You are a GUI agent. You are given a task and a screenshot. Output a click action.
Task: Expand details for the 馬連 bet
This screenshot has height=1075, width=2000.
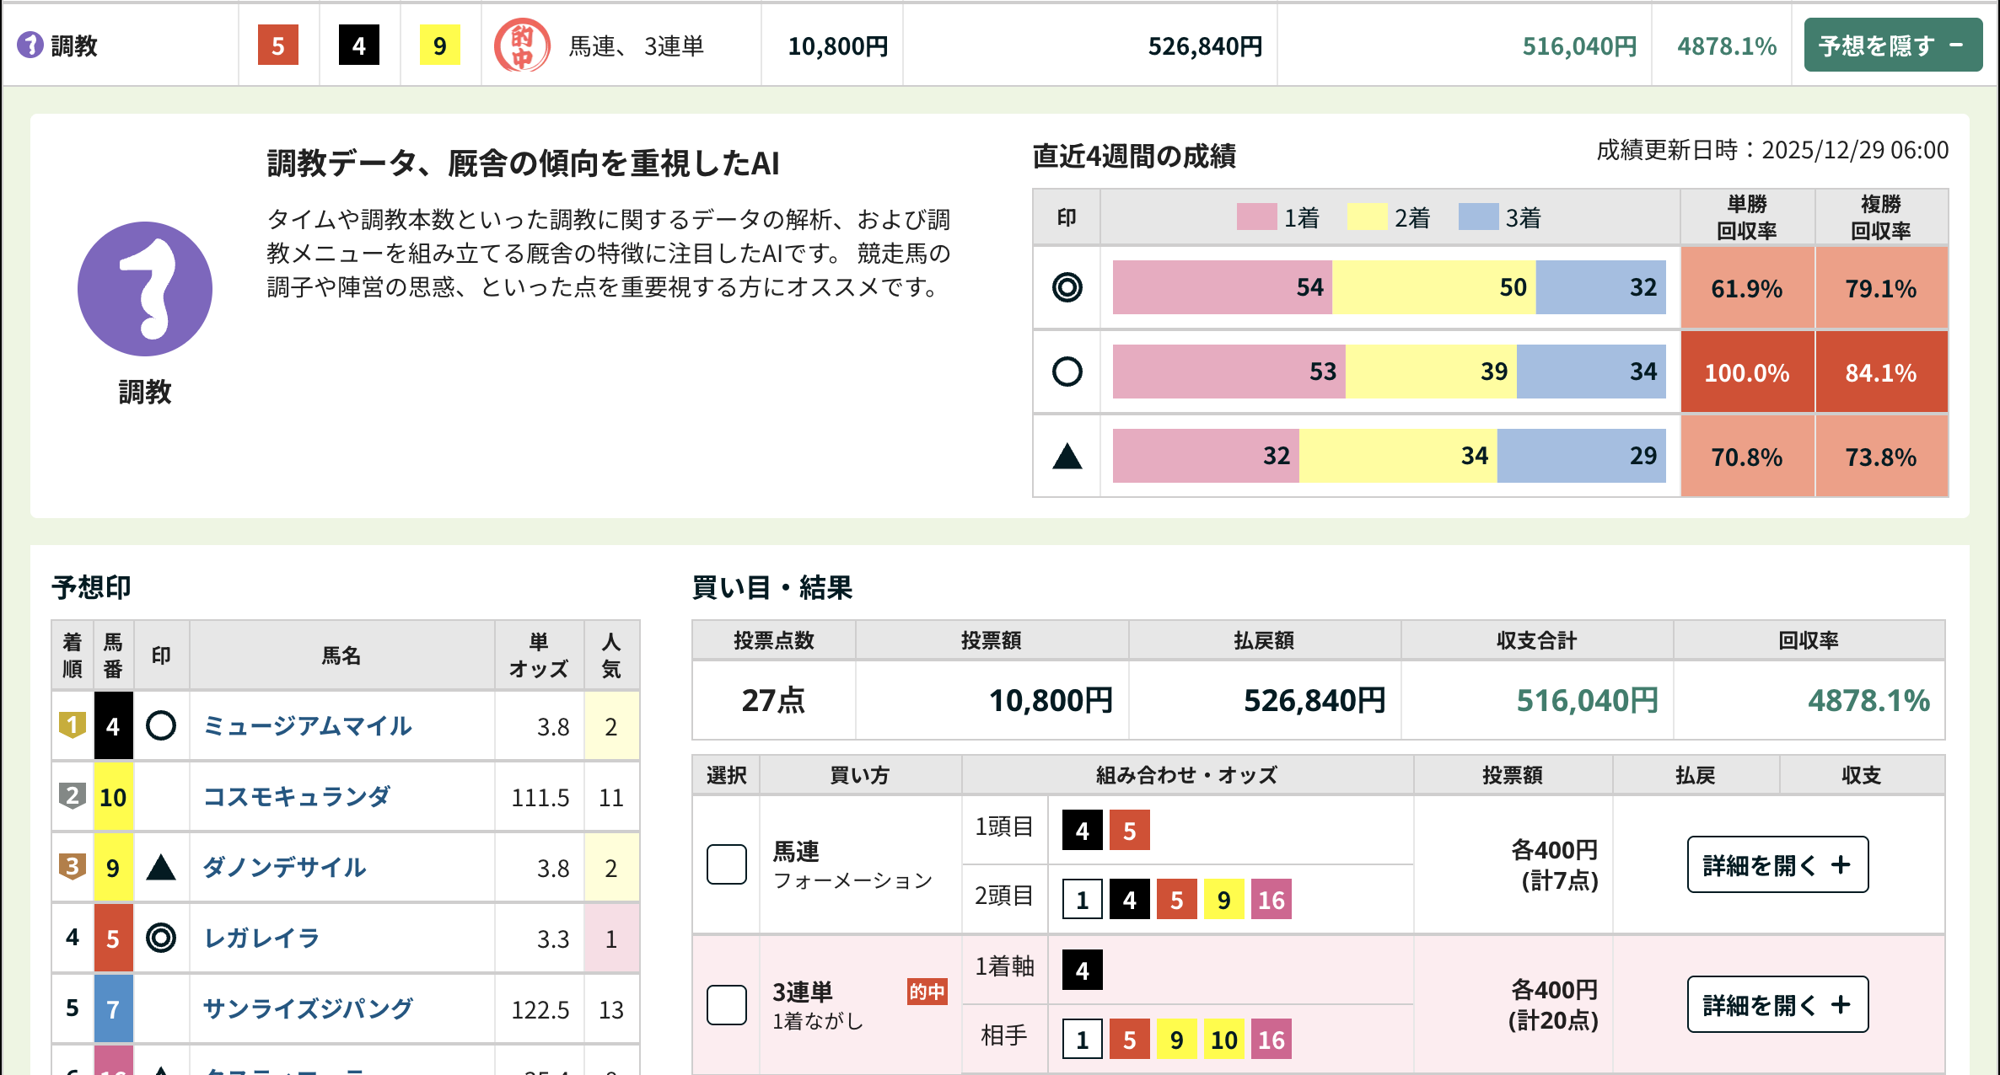[1777, 864]
